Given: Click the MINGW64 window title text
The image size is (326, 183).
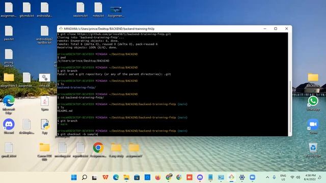Looking at the screenshot, I should (109, 28).
